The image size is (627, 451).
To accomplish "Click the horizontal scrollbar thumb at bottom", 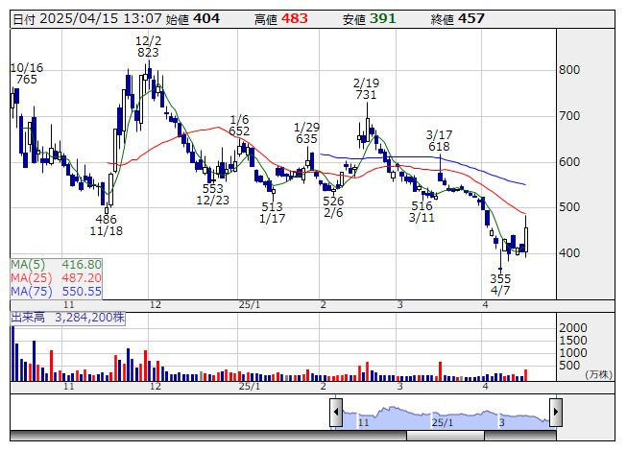I will pyautogui.click(x=446, y=436).
